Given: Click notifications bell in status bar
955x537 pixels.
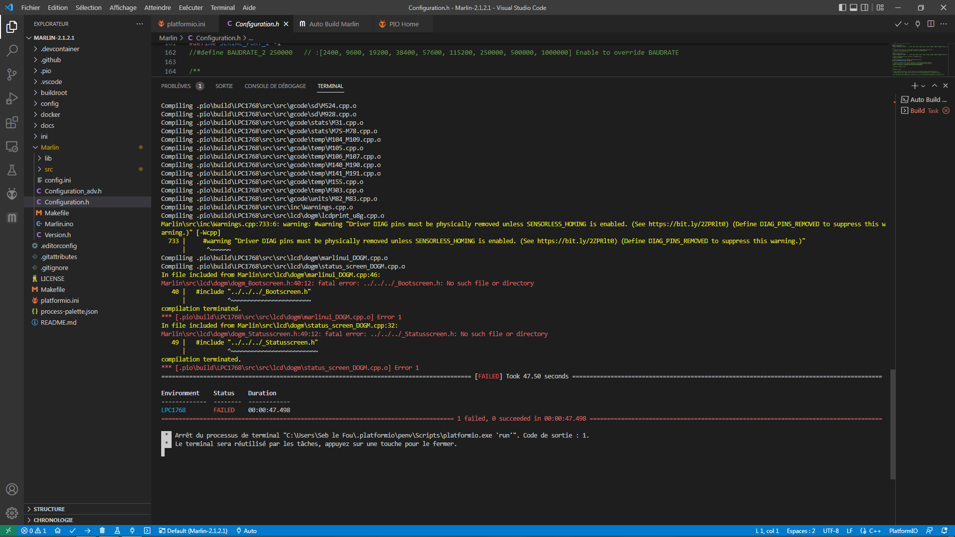Looking at the screenshot, I should pos(944,531).
